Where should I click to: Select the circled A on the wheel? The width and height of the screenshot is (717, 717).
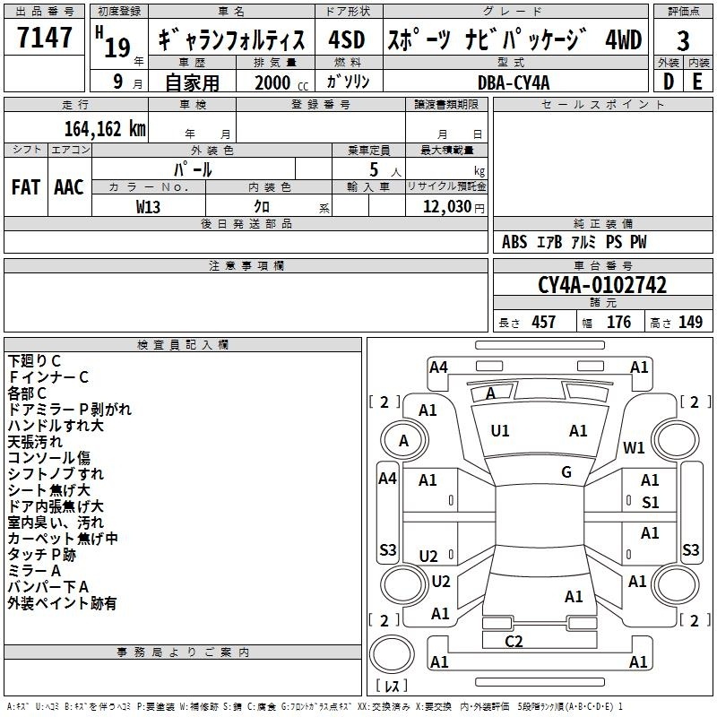click(403, 441)
